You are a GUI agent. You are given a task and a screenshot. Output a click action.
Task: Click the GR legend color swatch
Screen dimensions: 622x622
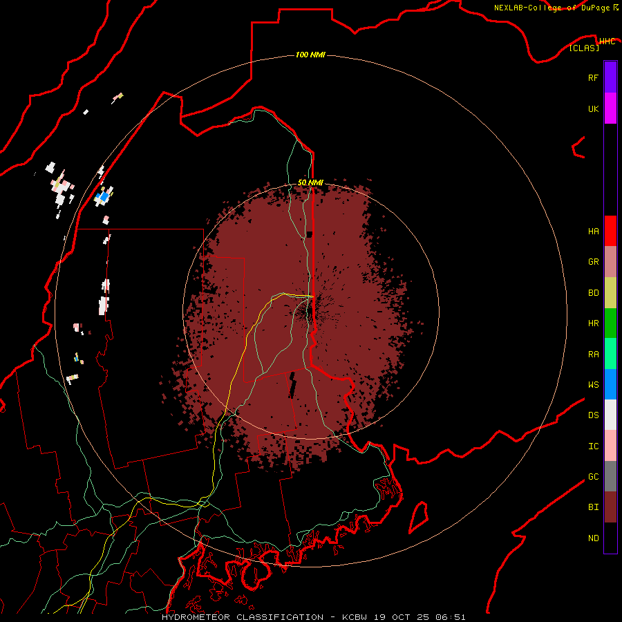[610, 262]
